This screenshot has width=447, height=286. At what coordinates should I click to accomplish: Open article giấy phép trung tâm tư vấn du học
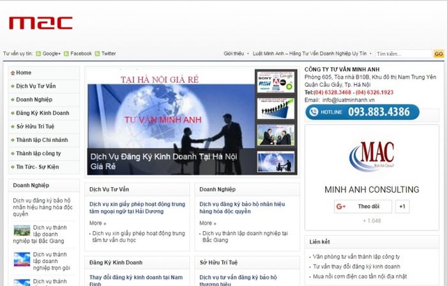(x=139, y=237)
